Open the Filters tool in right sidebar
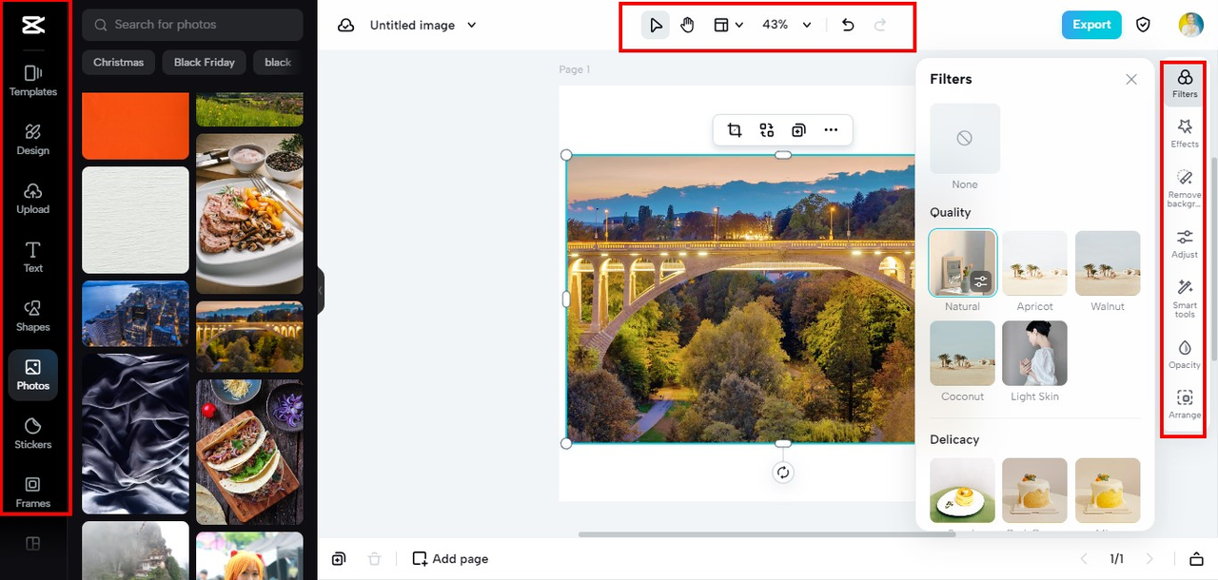This screenshot has height=580, width=1218. coord(1185,84)
